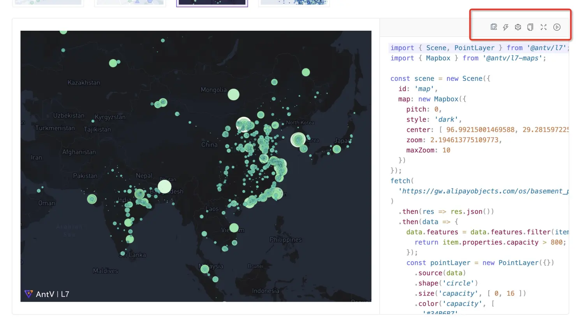581x330 pixels.
Task: Click the .color('capacity', [ code line
Action: tap(454, 304)
